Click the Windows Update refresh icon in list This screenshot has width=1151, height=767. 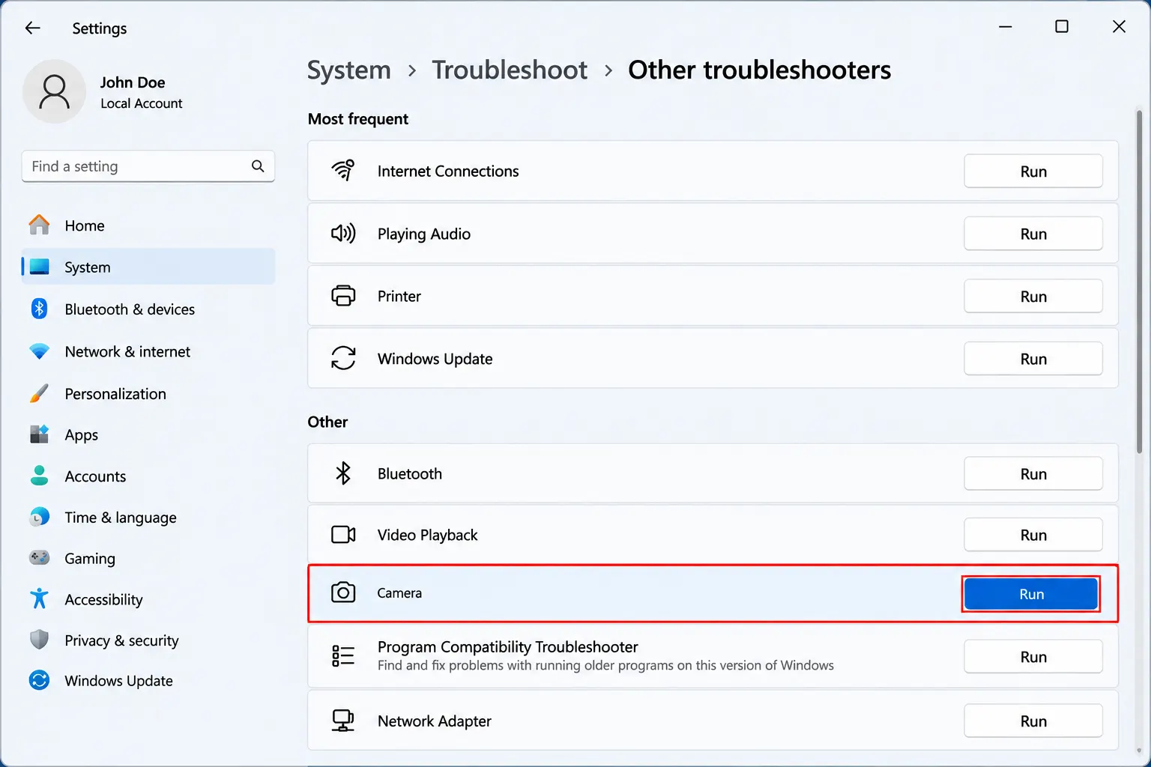point(343,358)
